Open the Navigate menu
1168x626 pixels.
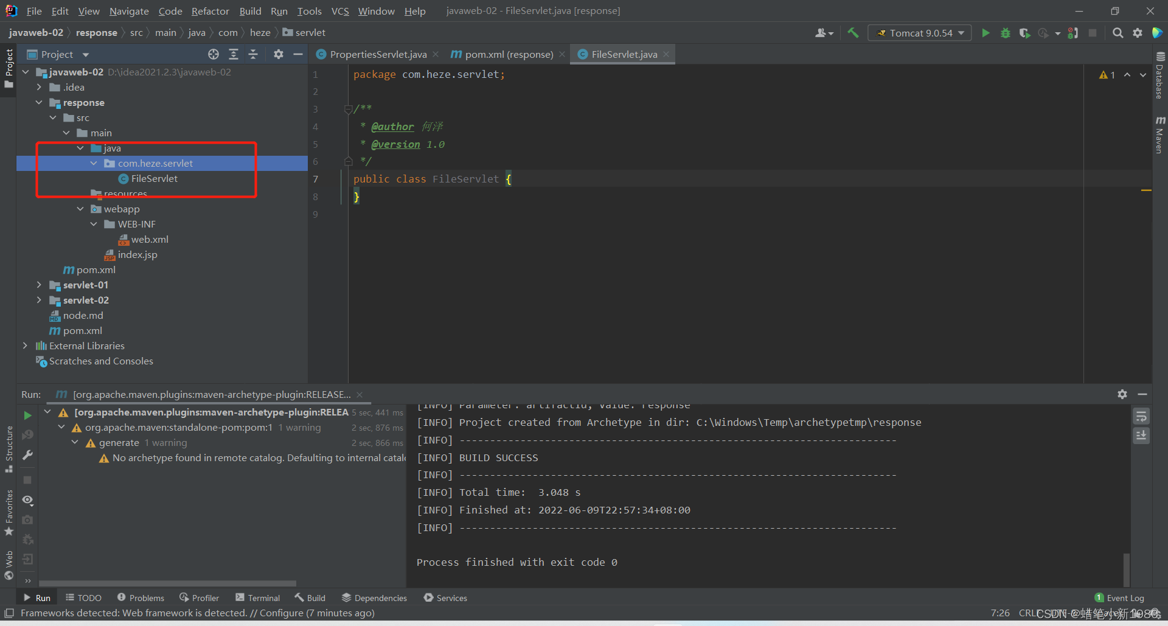click(129, 11)
